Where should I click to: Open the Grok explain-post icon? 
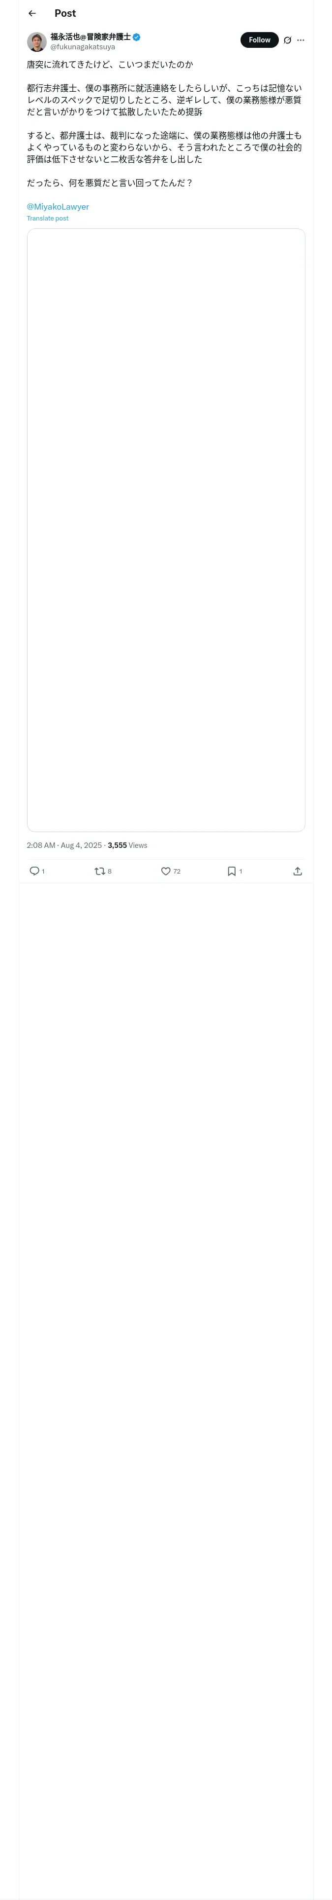[x=287, y=40]
